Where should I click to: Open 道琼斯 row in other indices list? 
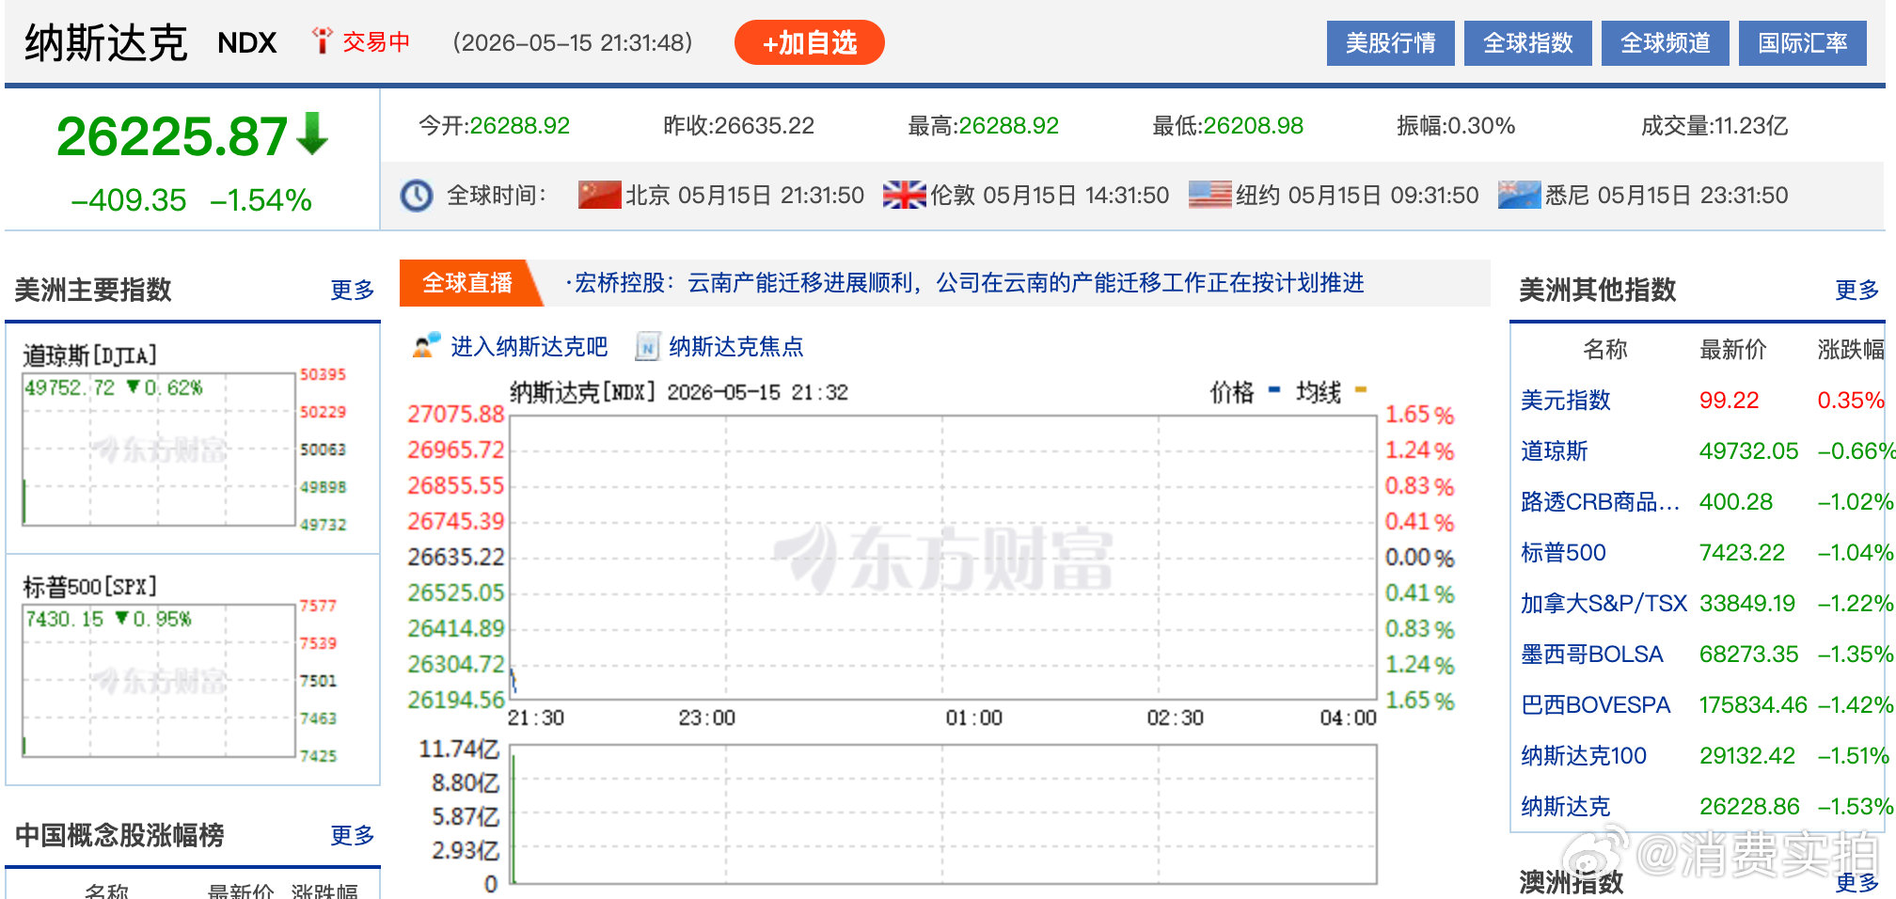pos(1555,451)
